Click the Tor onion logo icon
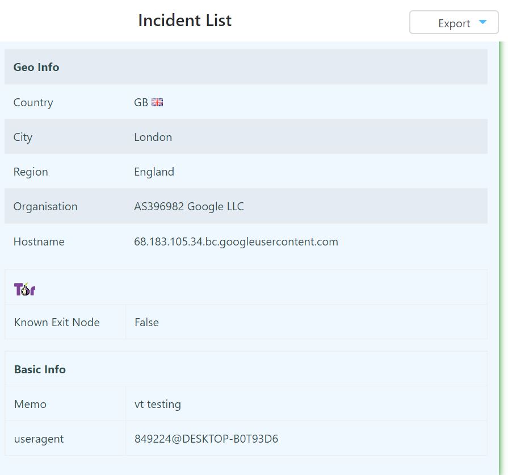 coord(24,289)
